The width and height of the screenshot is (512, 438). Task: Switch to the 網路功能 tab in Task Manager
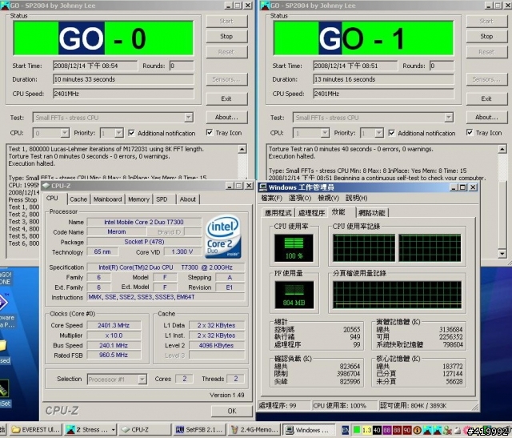(x=371, y=213)
